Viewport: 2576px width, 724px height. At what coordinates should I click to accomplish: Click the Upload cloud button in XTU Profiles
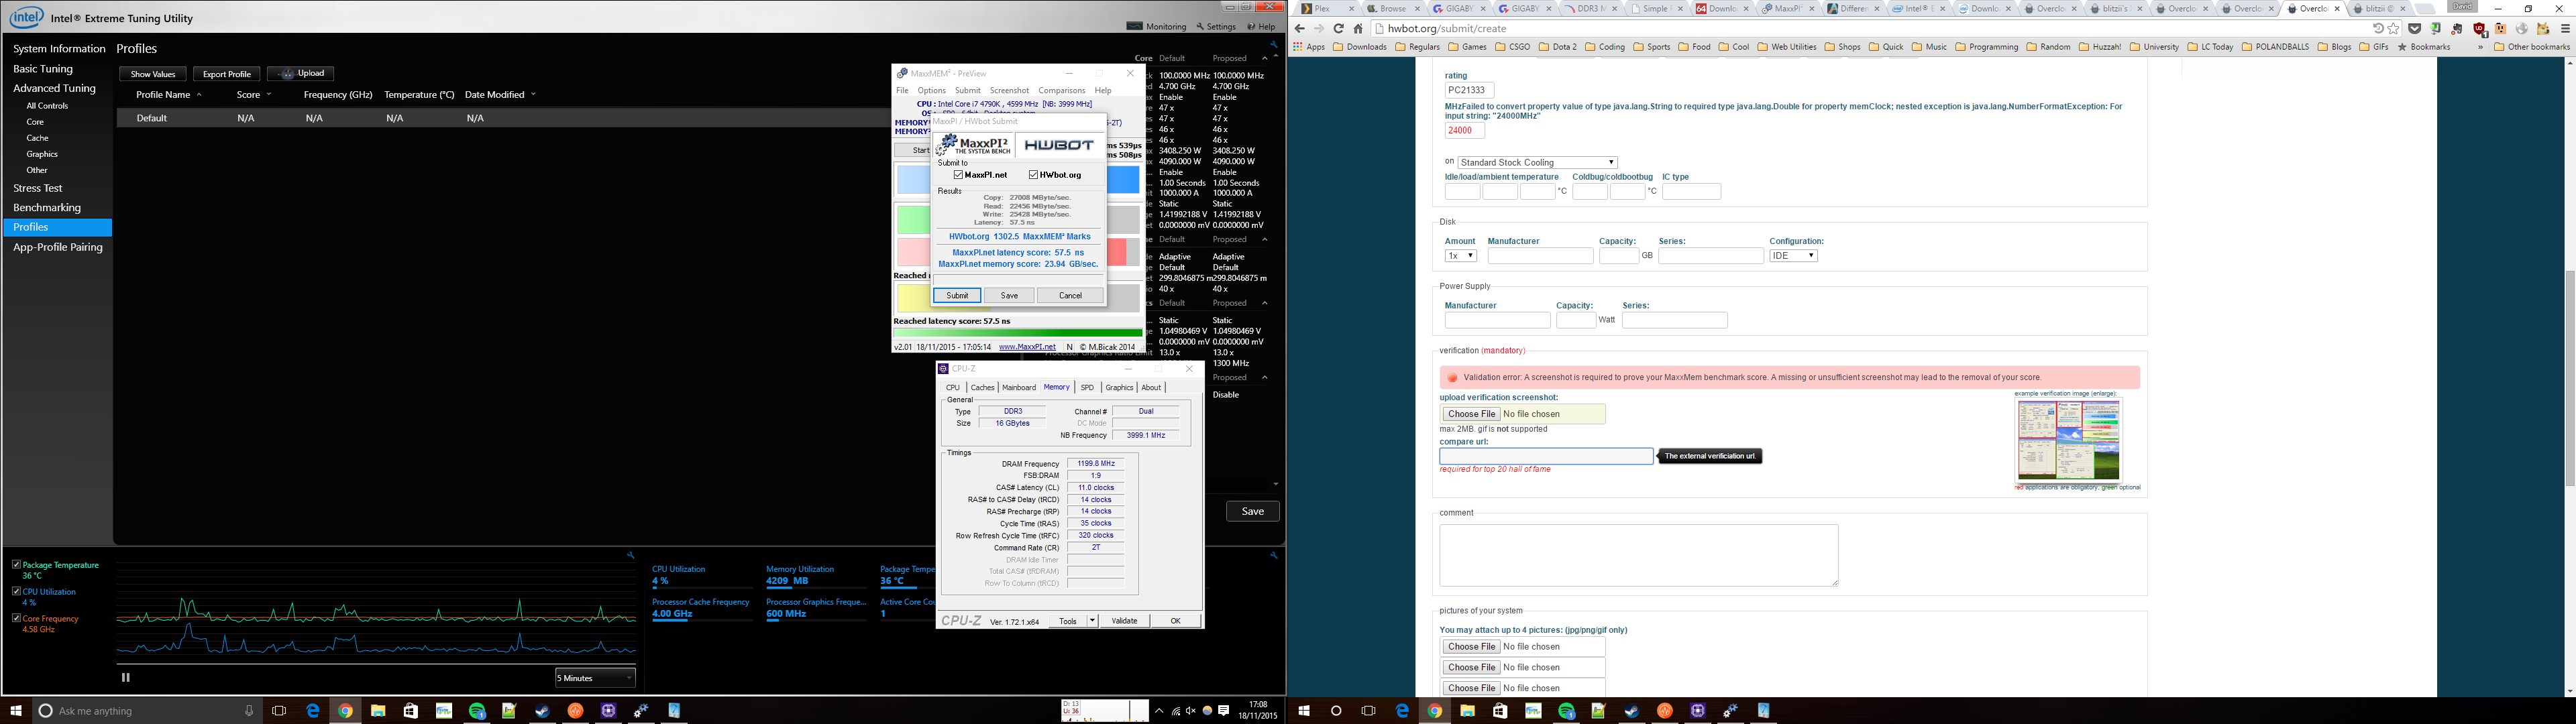pyautogui.click(x=300, y=74)
